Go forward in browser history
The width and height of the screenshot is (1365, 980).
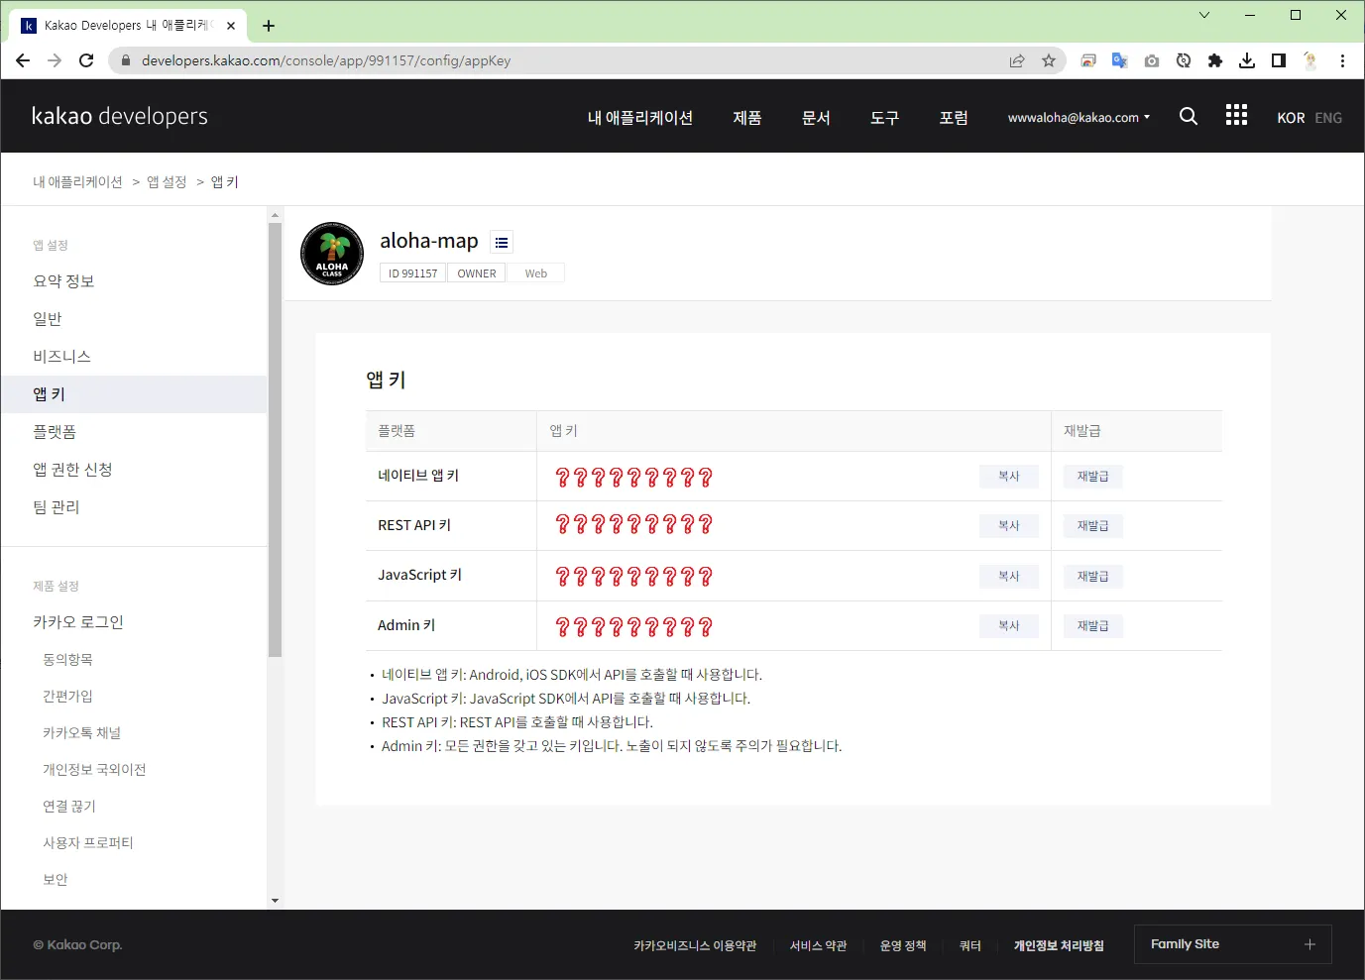click(x=55, y=60)
